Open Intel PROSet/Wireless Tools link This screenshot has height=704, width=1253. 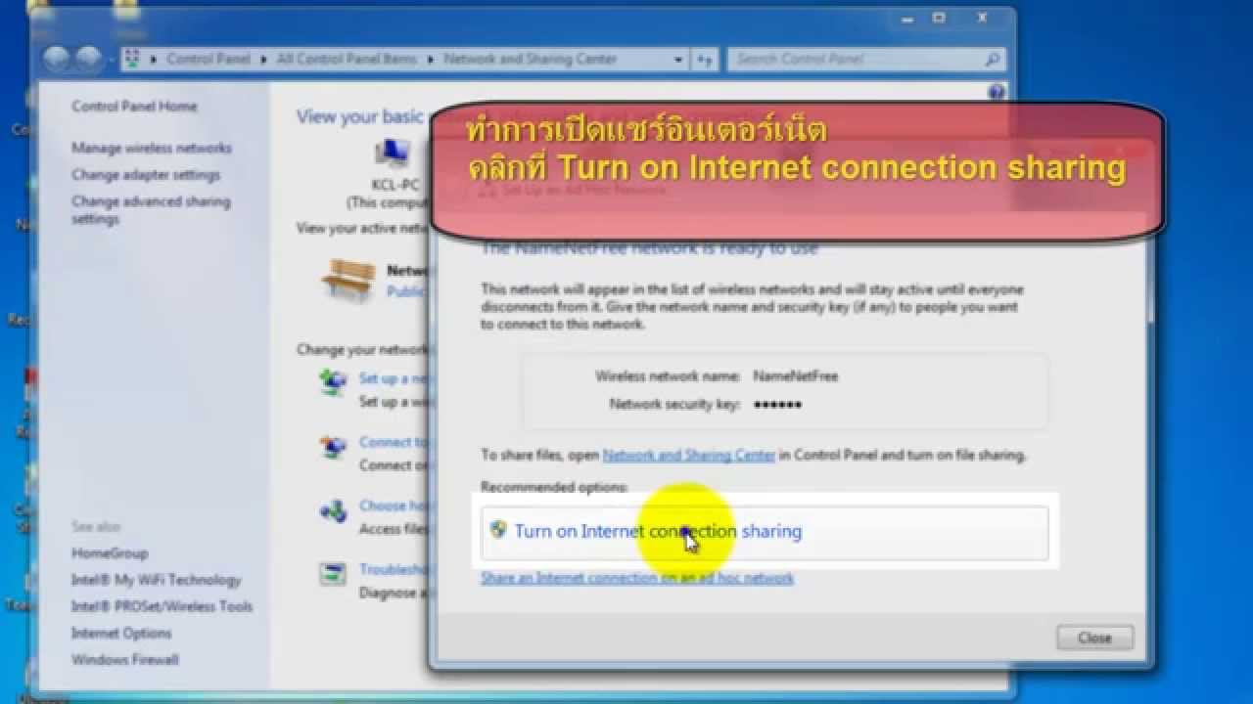coord(162,606)
